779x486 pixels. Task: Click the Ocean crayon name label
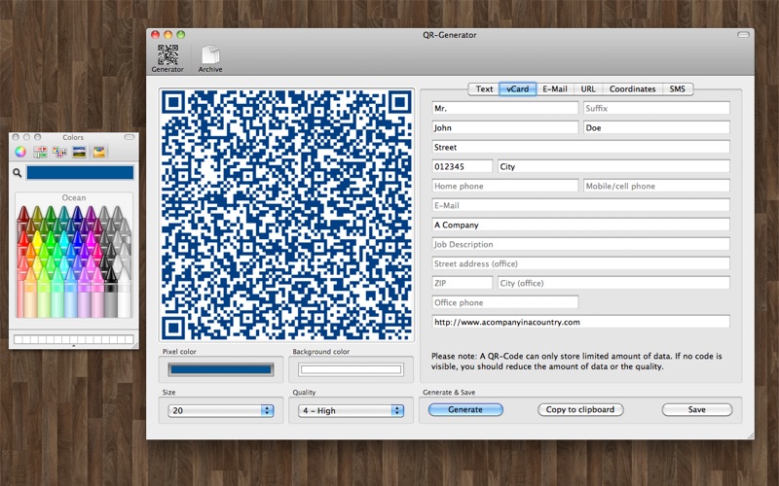[74, 197]
